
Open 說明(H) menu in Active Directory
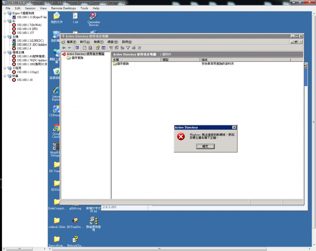(x=127, y=42)
